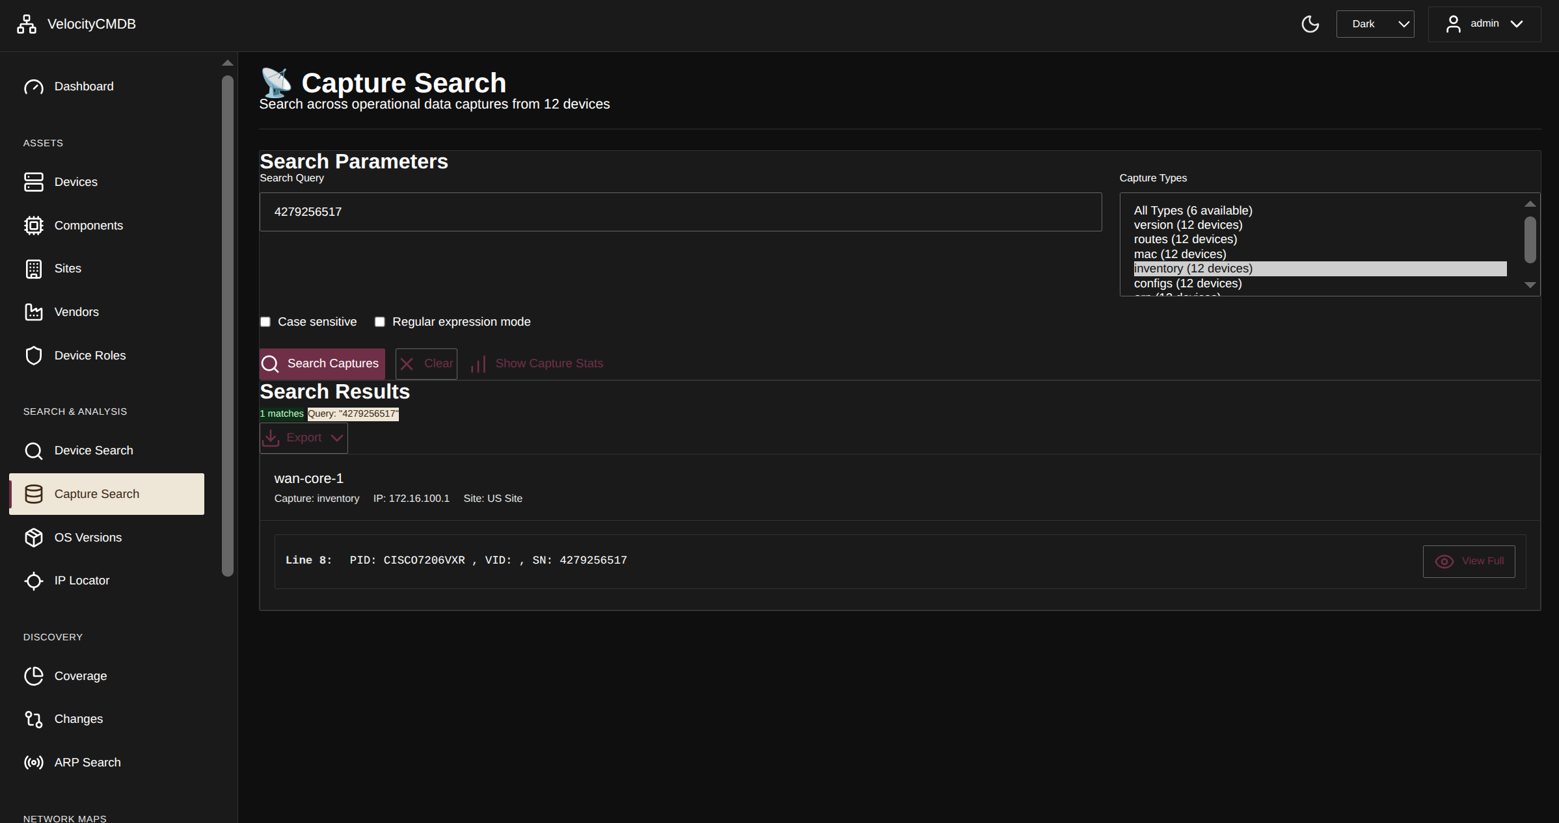Select Capture Search sidebar item
This screenshot has width=1559, height=823.
(x=107, y=494)
